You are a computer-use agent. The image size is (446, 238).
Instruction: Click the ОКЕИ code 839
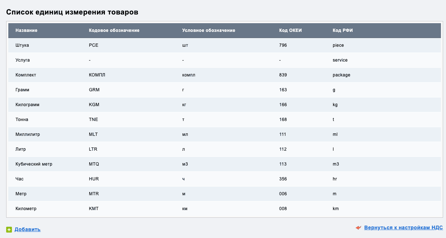pos(283,75)
